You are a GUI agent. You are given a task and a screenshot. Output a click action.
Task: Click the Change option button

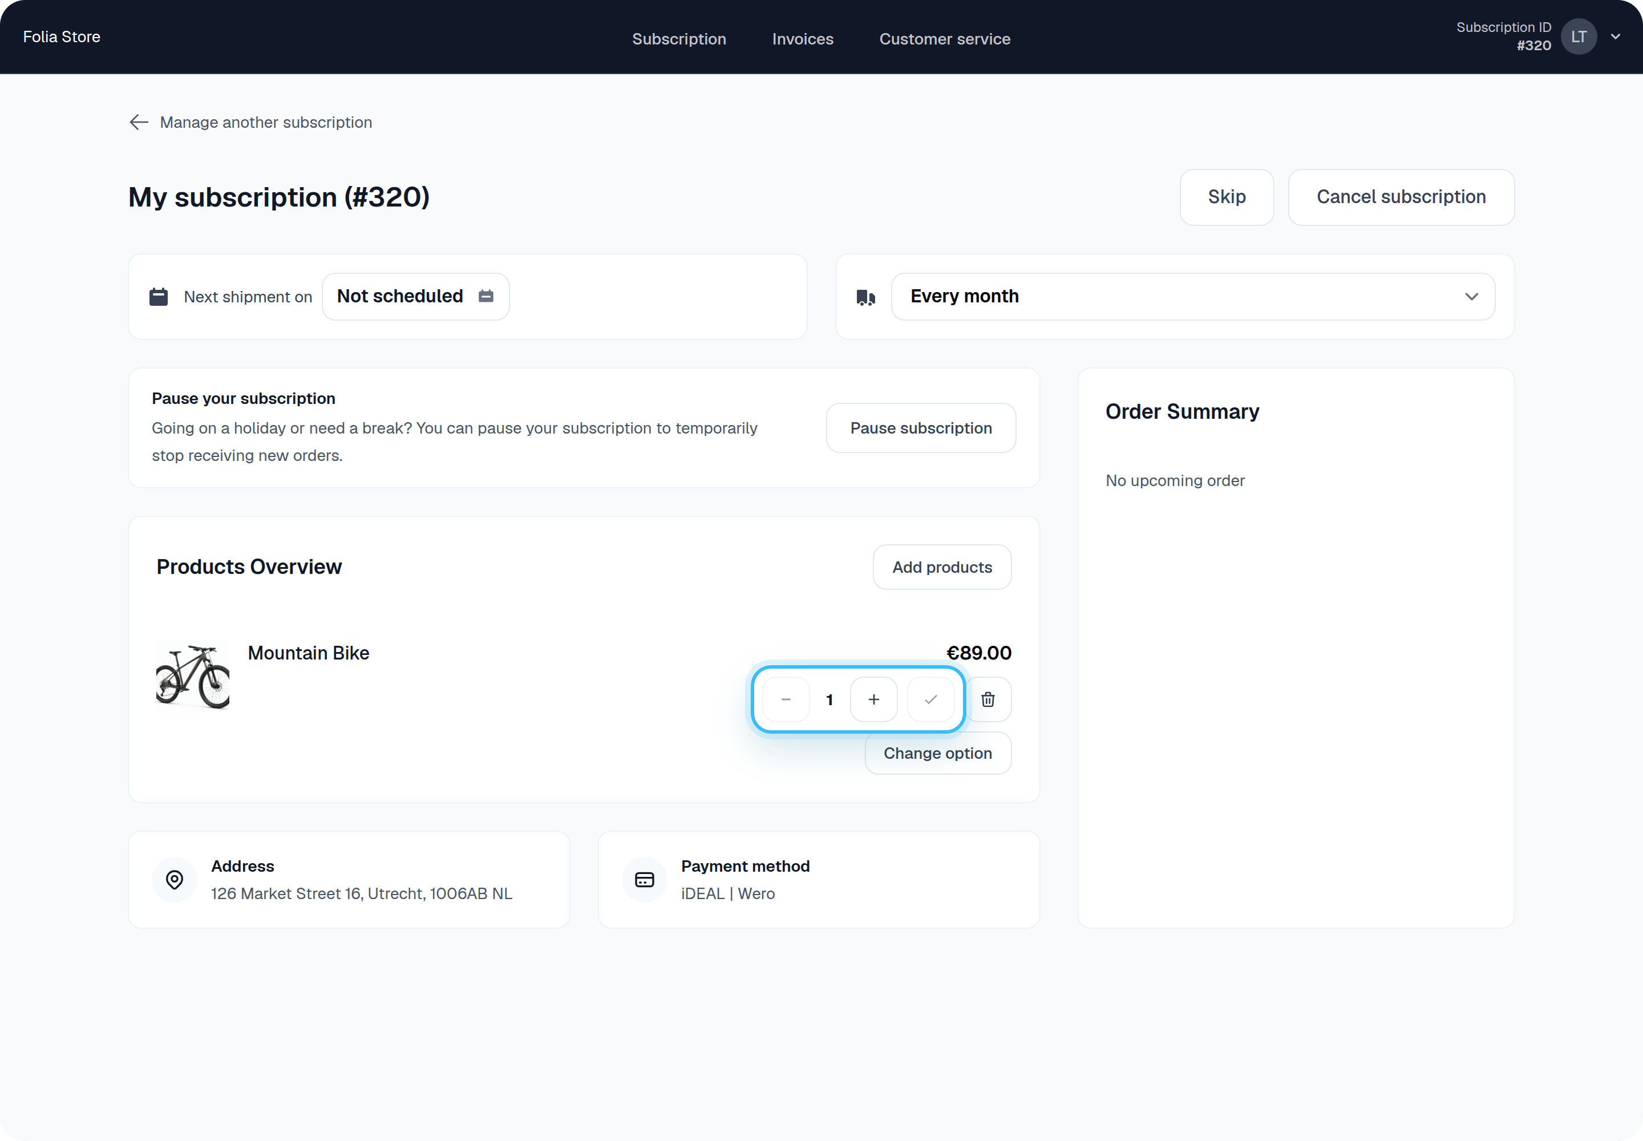(938, 754)
